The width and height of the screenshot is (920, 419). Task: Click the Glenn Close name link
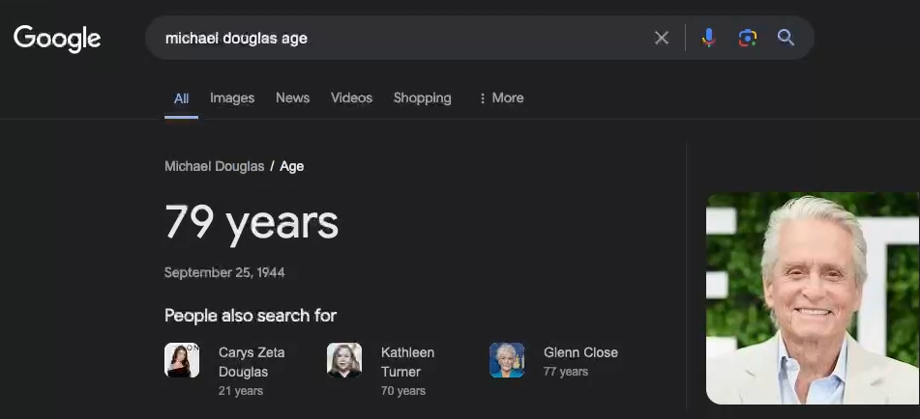click(580, 352)
